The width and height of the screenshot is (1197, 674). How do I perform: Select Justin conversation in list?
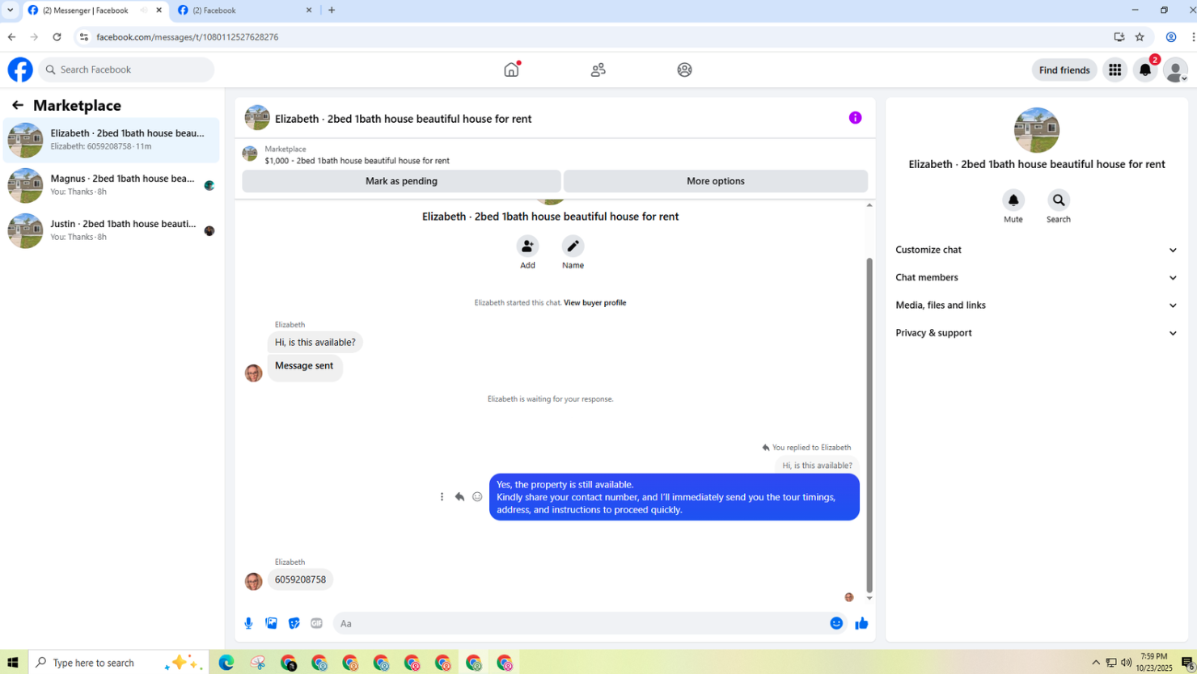tap(112, 230)
